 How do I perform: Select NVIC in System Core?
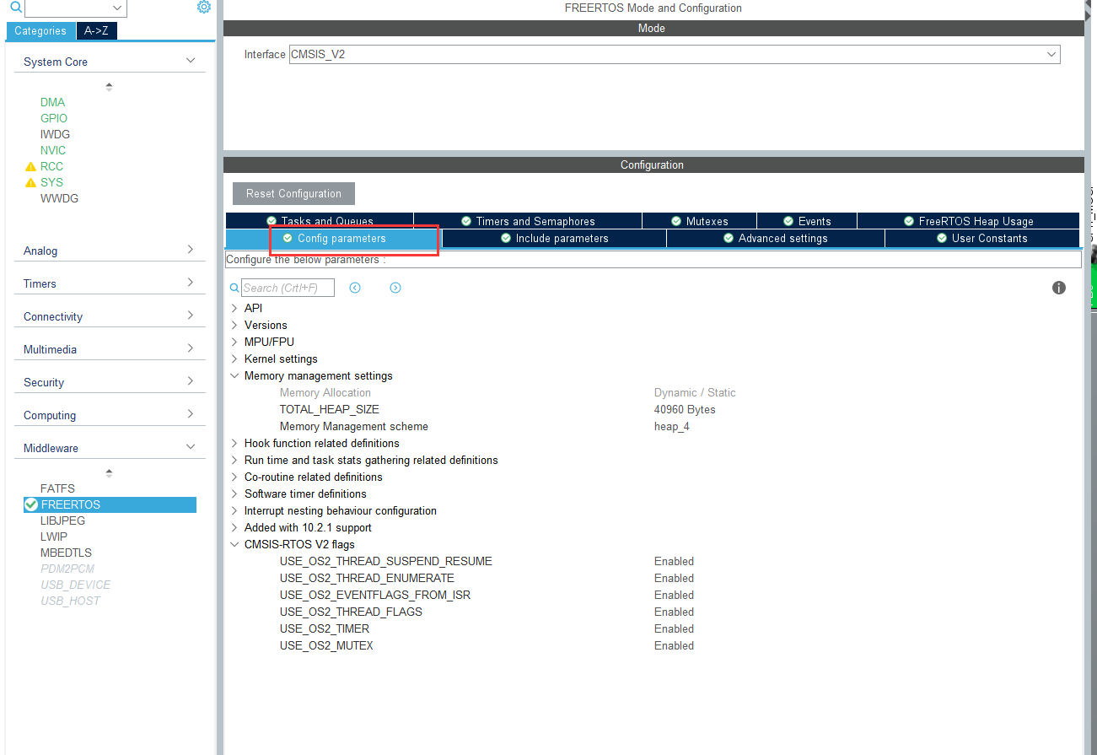pyautogui.click(x=53, y=150)
